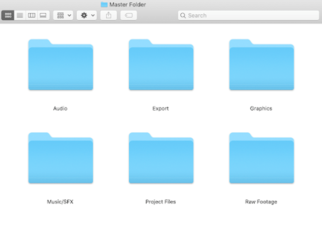Click the Project Files name label
Image resolution: width=322 pixels, height=226 pixels.
click(x=161, y=202)
